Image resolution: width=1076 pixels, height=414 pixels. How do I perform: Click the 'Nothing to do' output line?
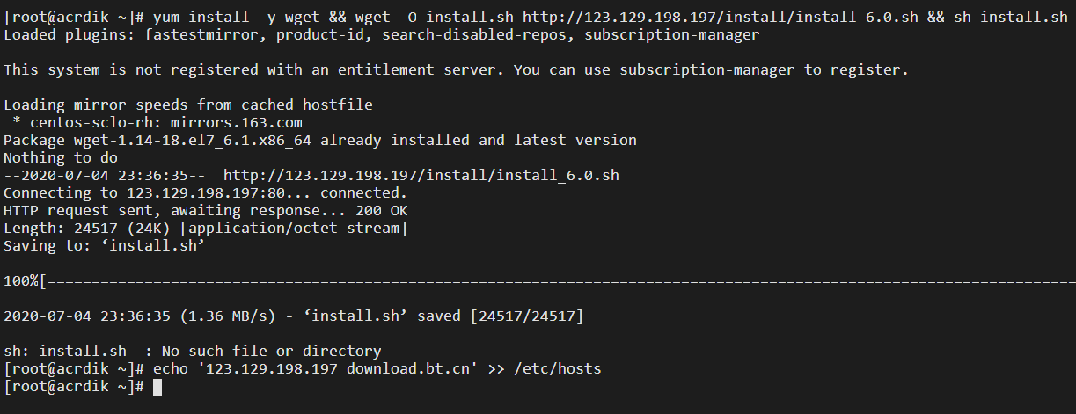point(61,158)
